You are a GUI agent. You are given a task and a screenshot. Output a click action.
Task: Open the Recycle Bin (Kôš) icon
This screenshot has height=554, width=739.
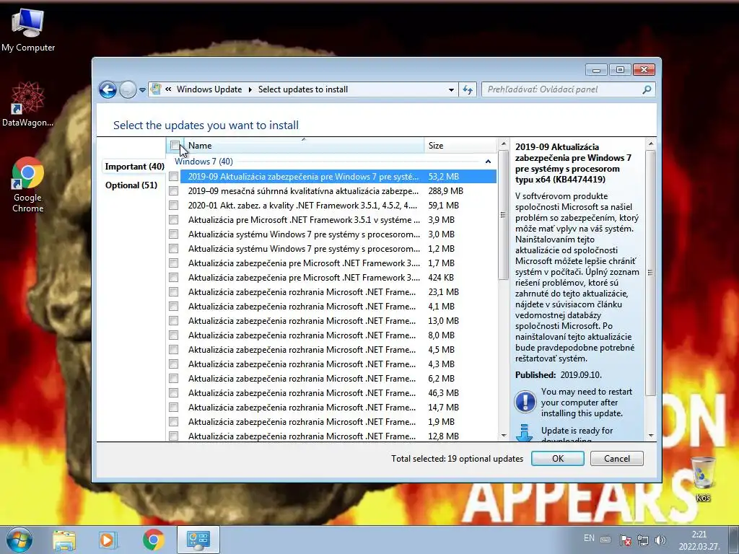click(703, 479)
